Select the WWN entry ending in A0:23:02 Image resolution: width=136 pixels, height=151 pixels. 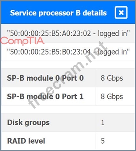pyautogui.click(x=68, y=34)
